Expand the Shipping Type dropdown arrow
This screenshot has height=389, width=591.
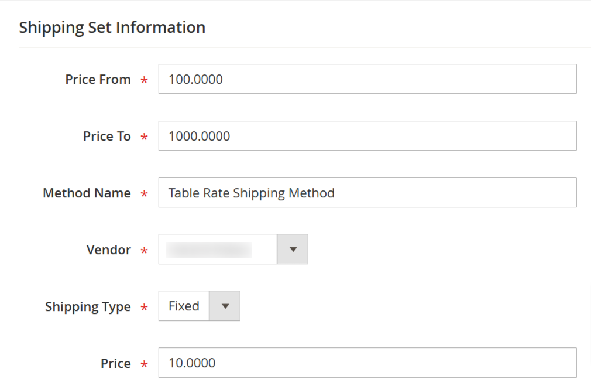click(225, 306)
